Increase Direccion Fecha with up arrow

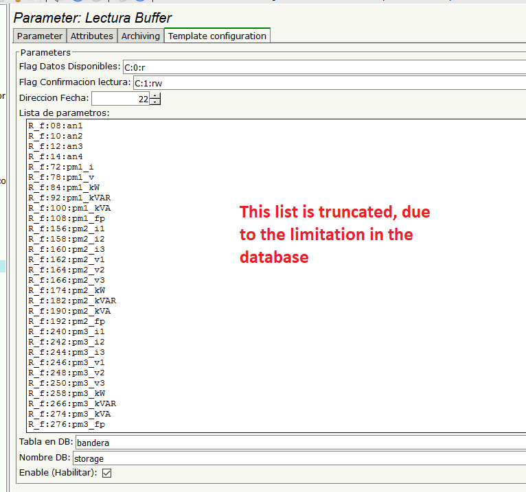pyautogui.click(x=155, y=96)
